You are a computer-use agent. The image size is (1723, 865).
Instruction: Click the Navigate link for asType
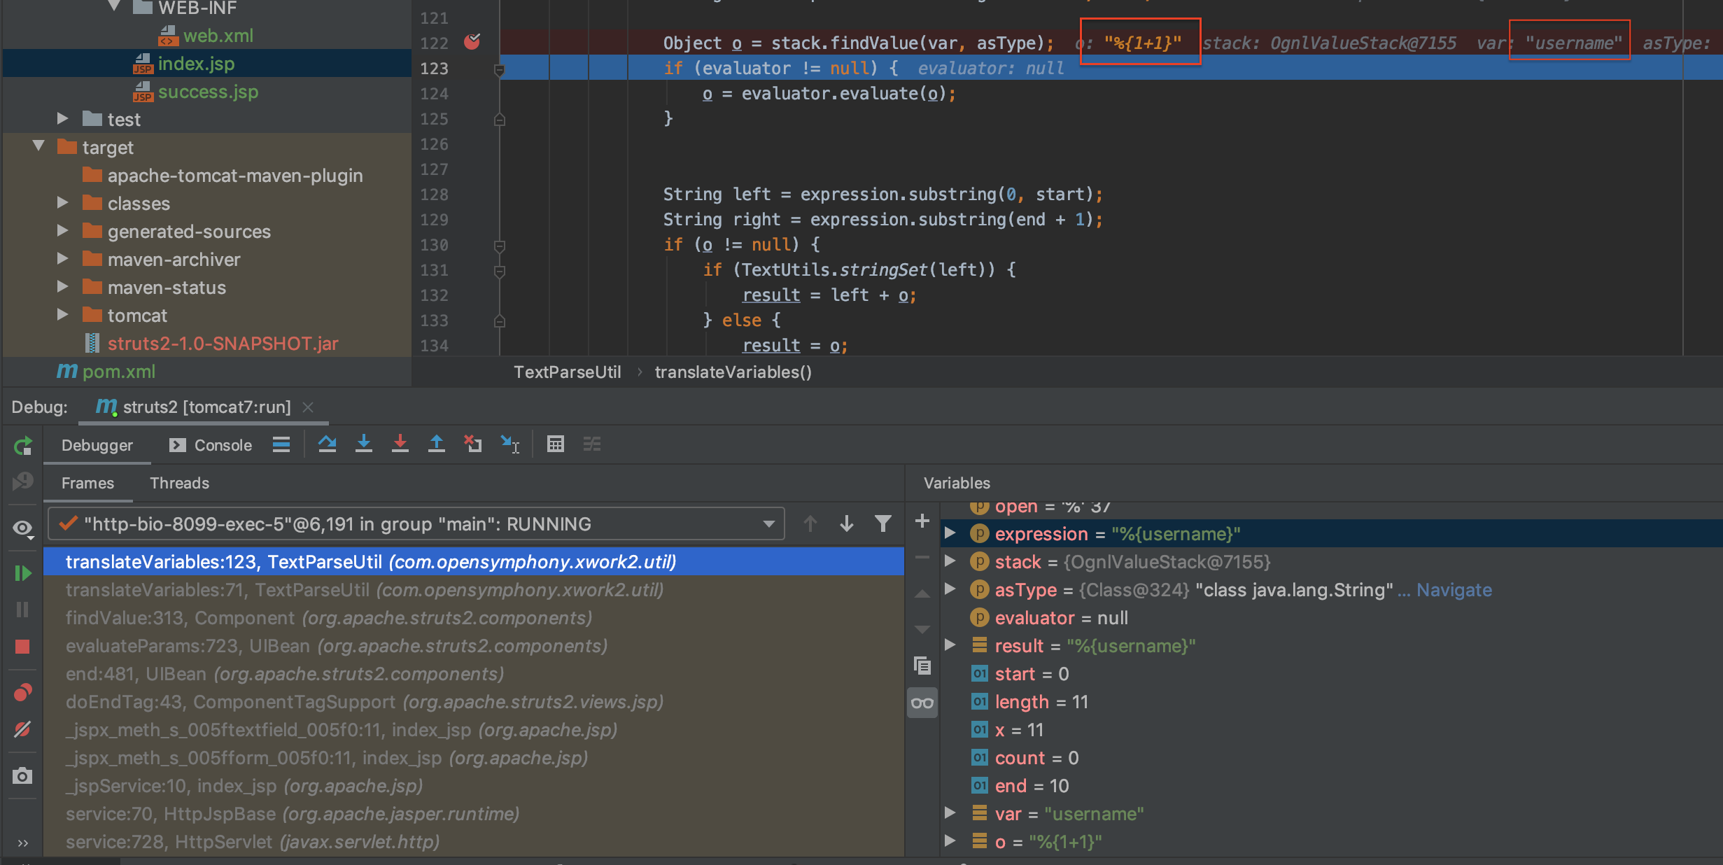click(1454, 590)
